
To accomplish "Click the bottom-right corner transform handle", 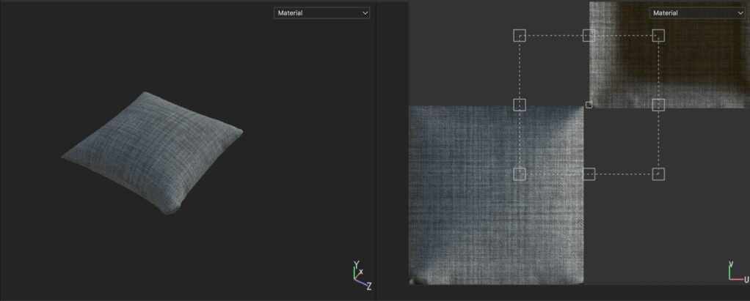I will pos(658,174).
